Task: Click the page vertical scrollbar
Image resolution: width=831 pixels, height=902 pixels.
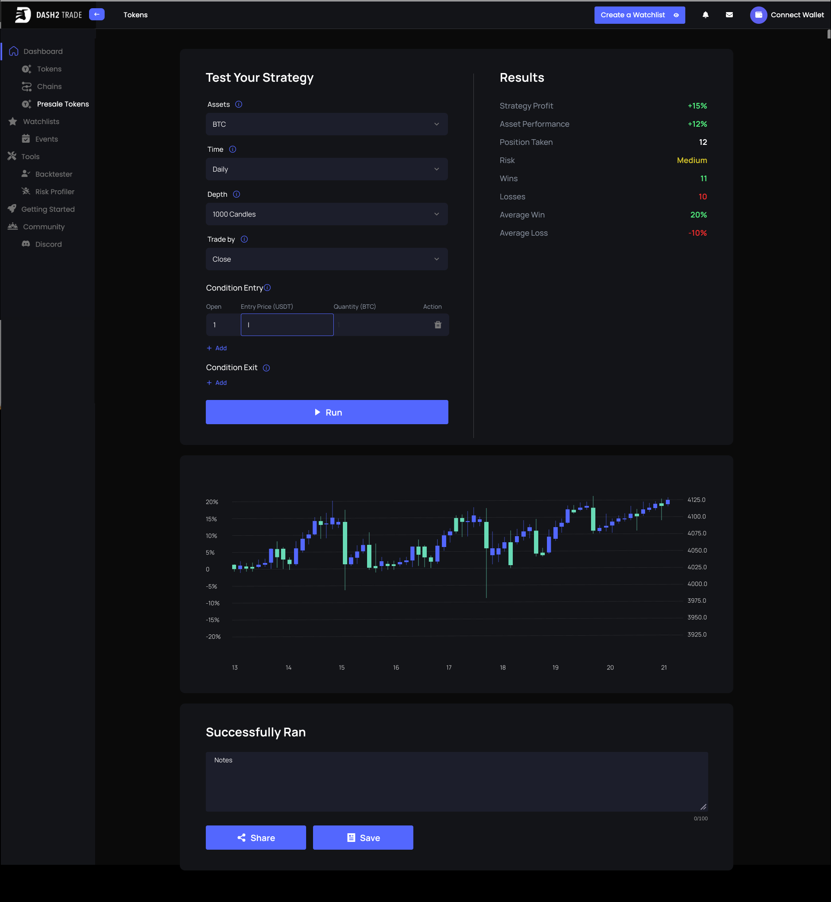Action: click(828, 34)
